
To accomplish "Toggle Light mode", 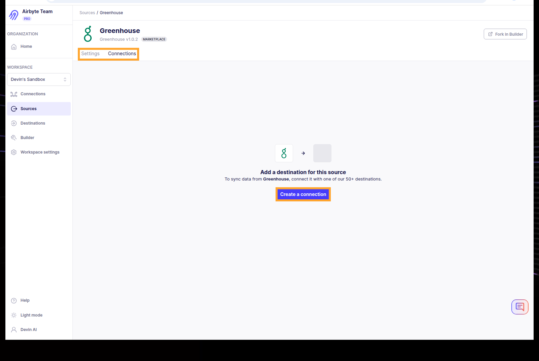I will (39, 315).
